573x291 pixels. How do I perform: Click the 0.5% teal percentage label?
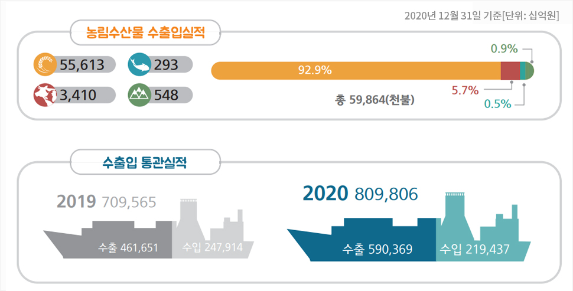[497, 104]
